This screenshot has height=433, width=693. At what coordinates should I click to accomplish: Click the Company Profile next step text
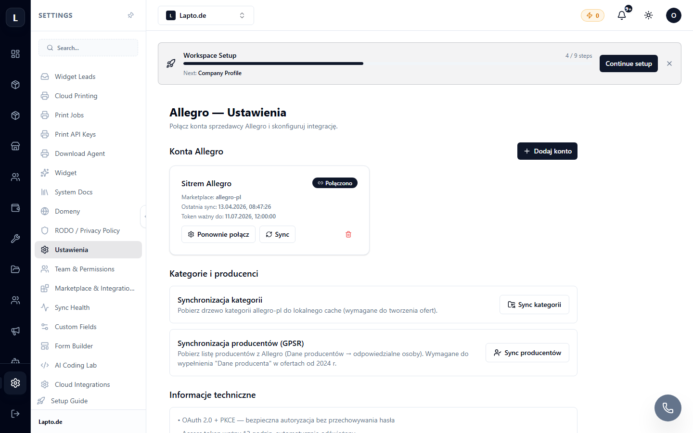coord(220,73)
